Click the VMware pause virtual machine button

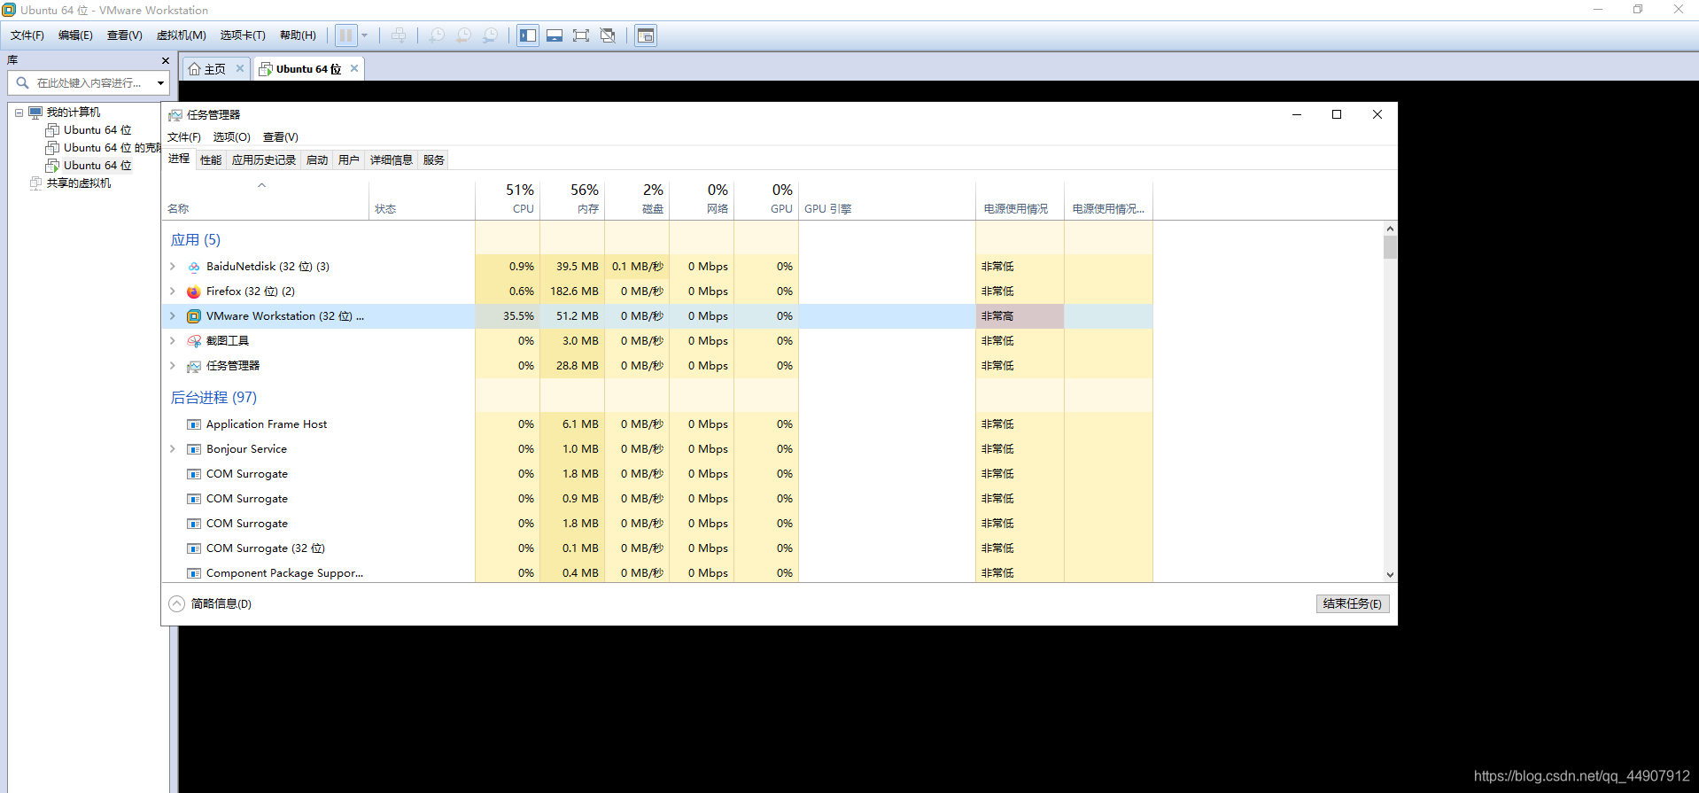click(345, 35)
